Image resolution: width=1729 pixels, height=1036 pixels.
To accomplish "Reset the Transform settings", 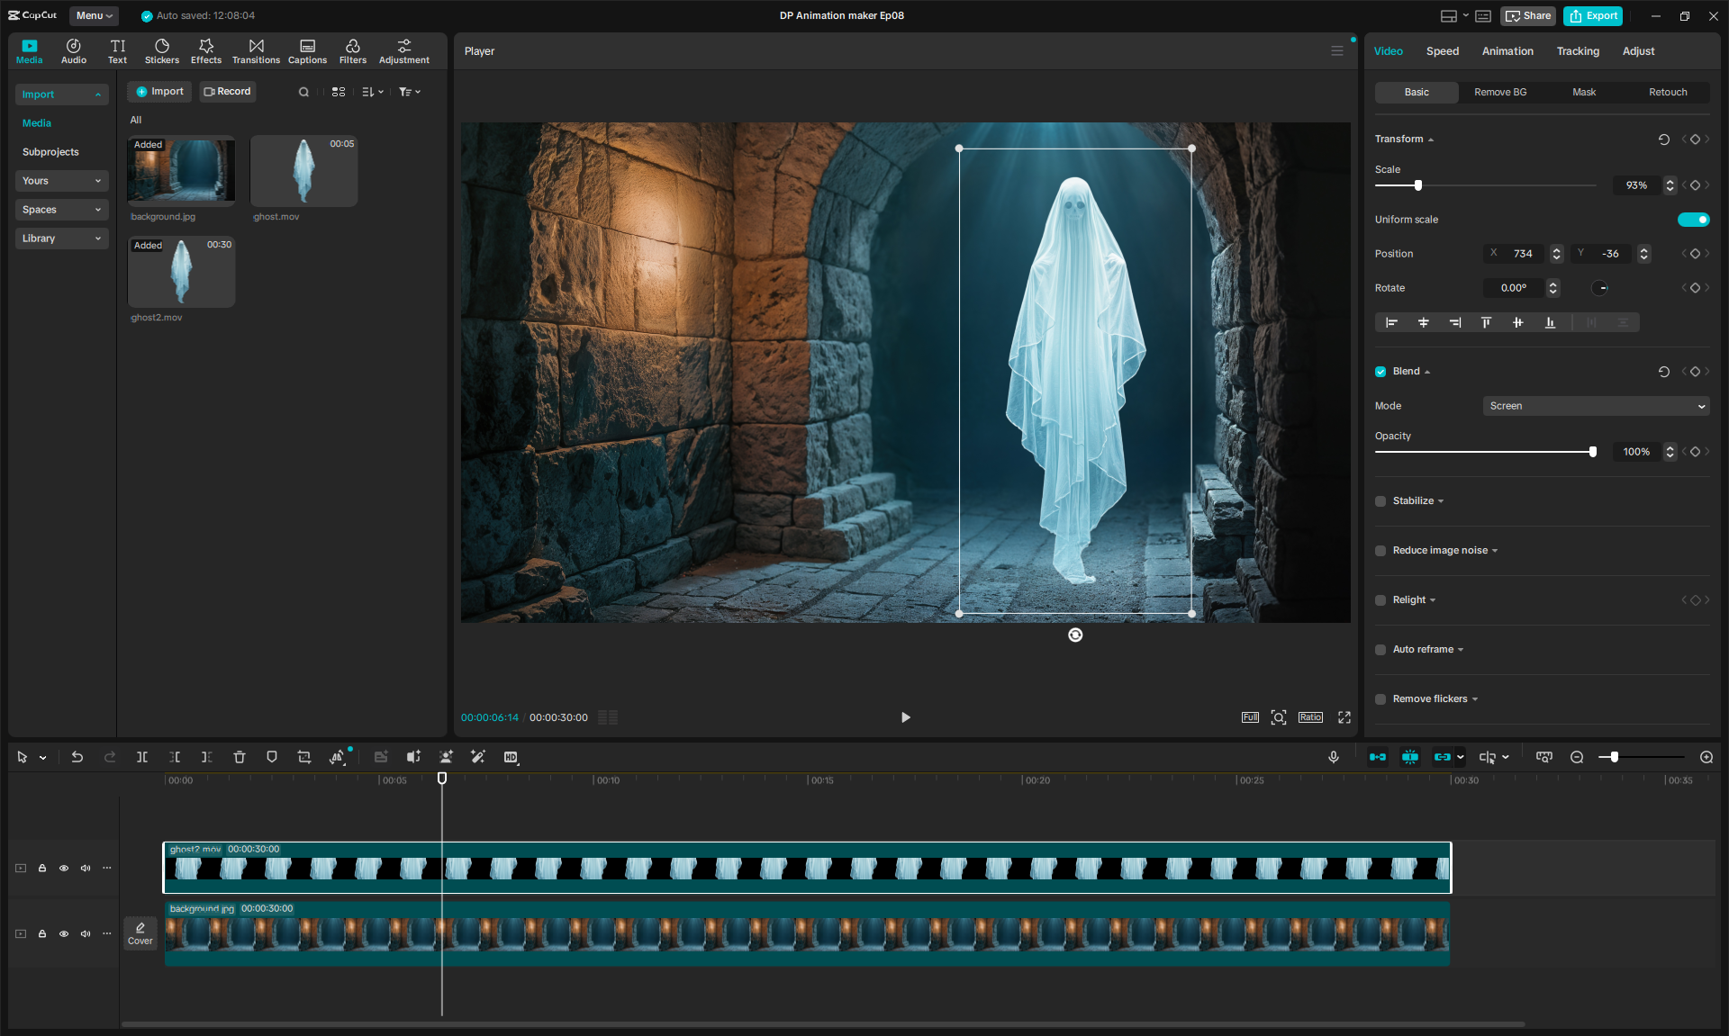I will [x=1664, y=140].
